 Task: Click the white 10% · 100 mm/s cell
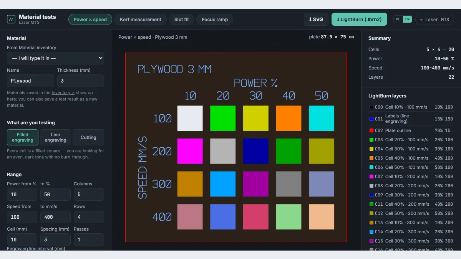190,118
